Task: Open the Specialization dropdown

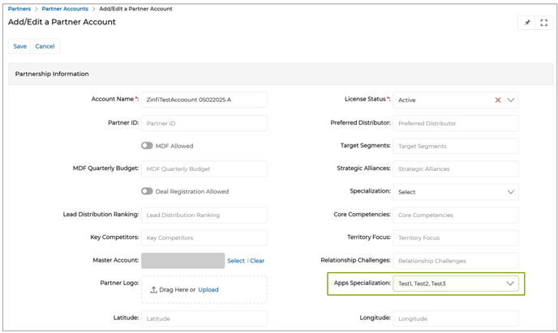Action: [x=510, y=192]
